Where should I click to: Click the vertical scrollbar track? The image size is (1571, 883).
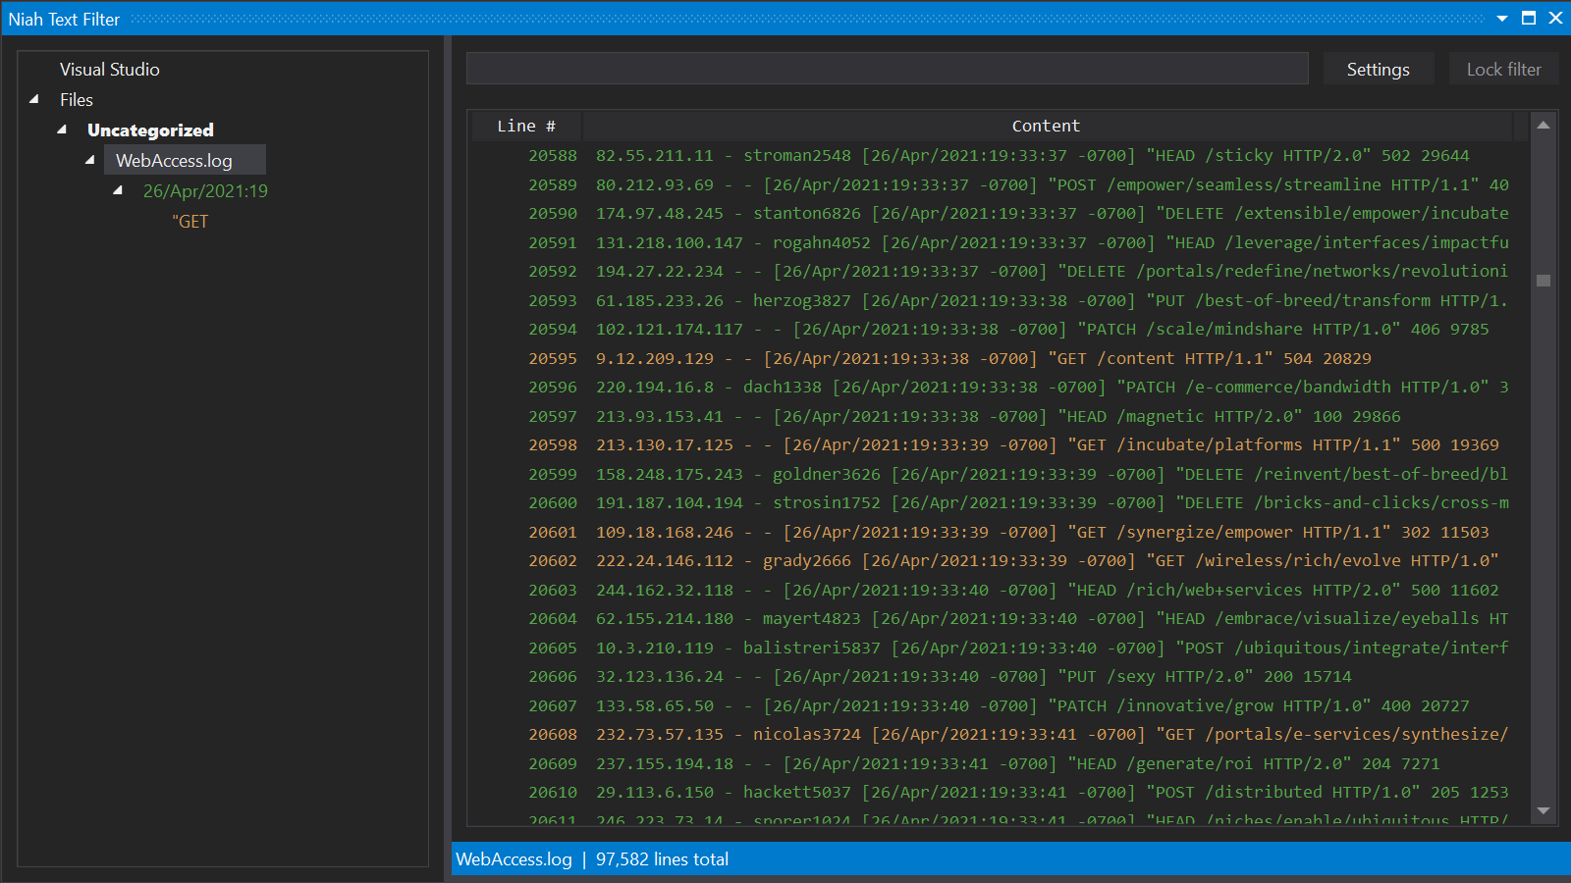[x=1543, y=491]
